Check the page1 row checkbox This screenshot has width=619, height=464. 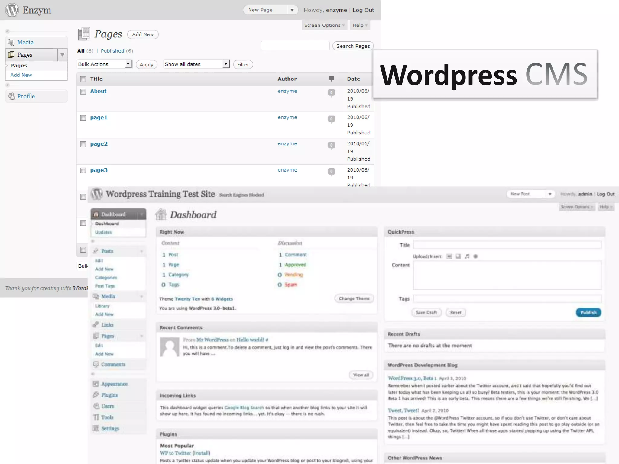pyautogui.click(x=83, y=118)
